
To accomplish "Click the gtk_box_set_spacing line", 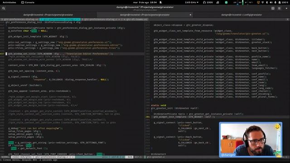I will (x=34, y=71).
